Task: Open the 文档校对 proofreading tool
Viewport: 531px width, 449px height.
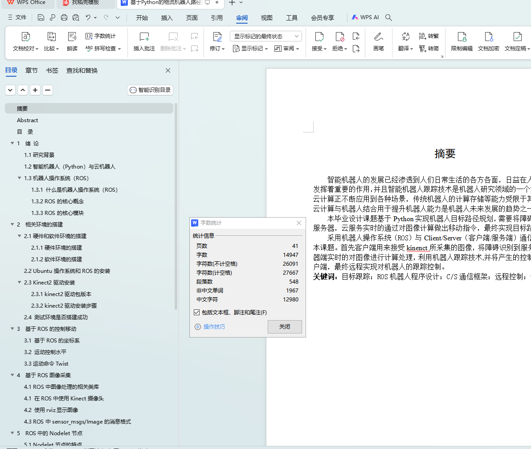Action: (x=26, y=41)
